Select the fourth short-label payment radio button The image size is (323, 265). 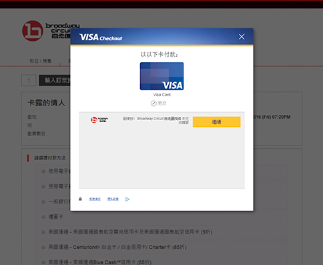[43, 217]
